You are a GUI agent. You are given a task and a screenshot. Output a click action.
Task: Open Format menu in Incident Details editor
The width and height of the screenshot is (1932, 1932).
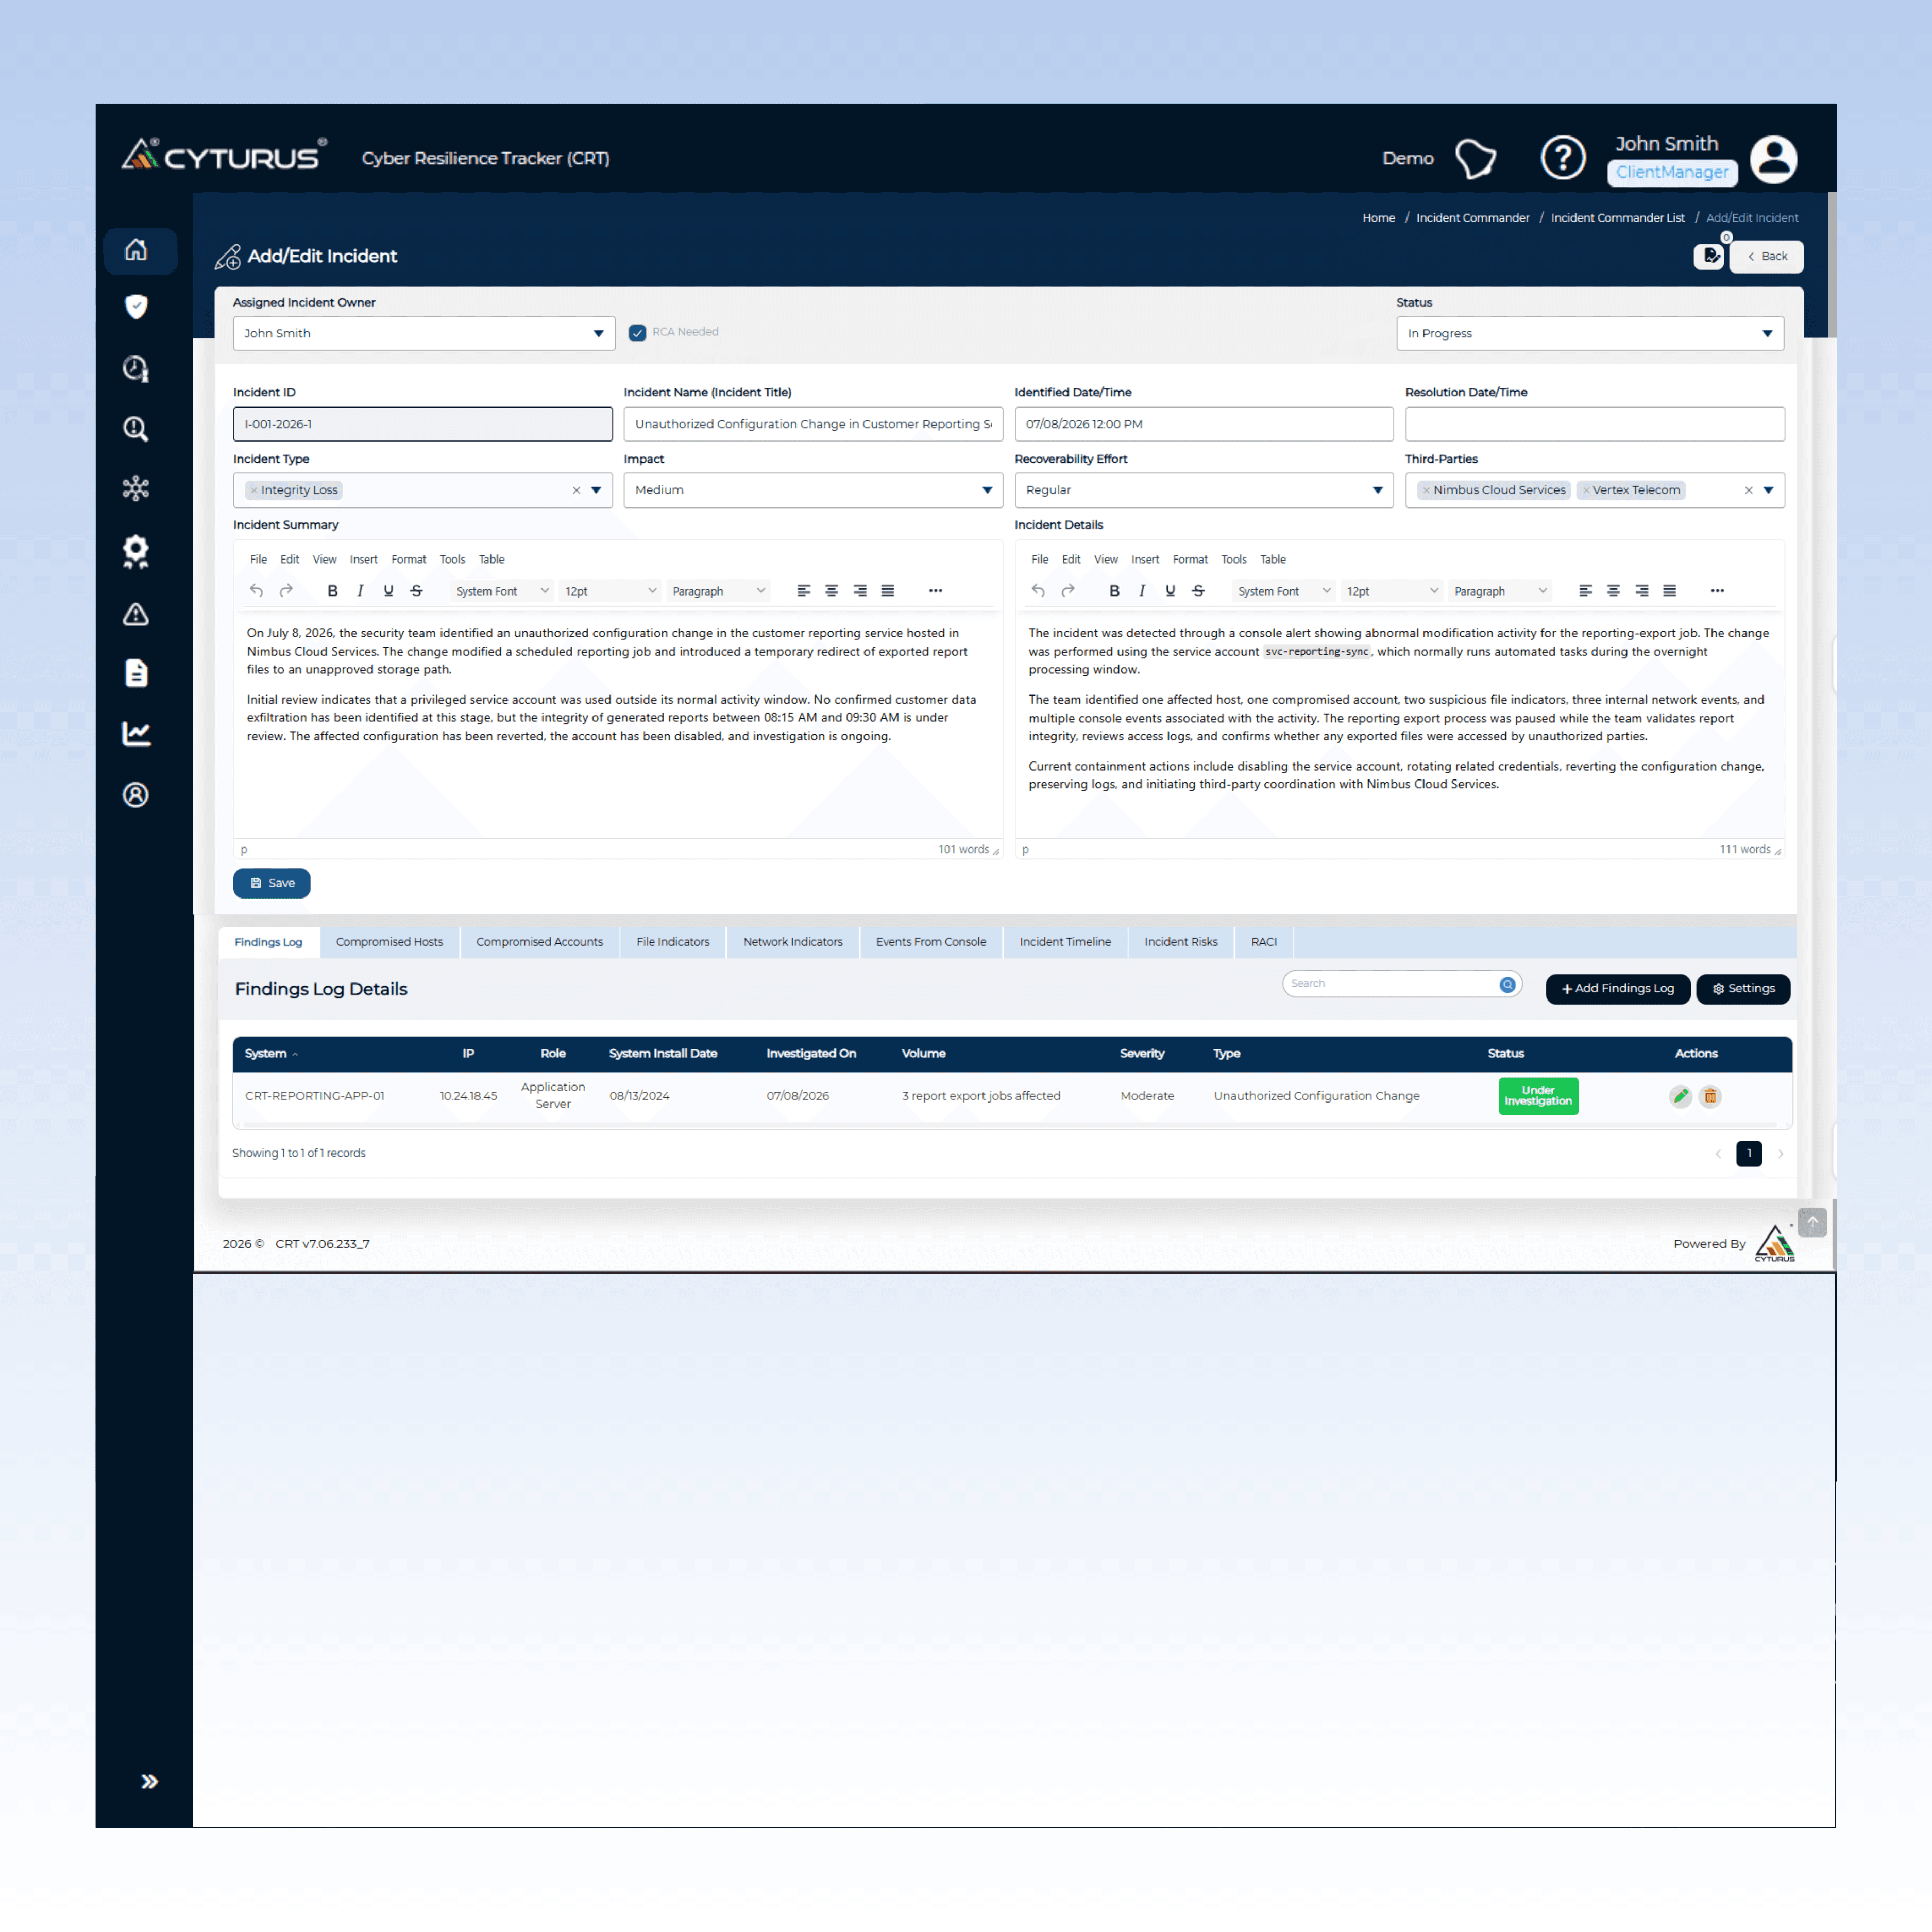[1190, 560]
